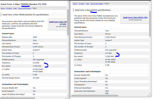Click '64-bit Support?' in E8235 window
This screenshot has height=99, width=153.
click(80, 78)
